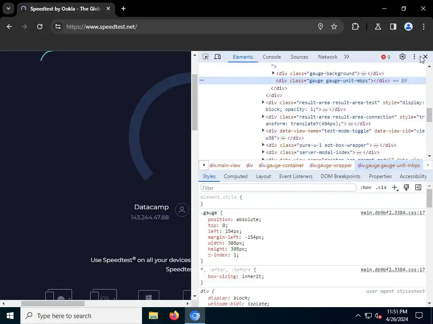Image resolution: width=433 pixels, height=324 pixels.
Task: Expand the eot-box-wrapper div node
Action: 263,145
